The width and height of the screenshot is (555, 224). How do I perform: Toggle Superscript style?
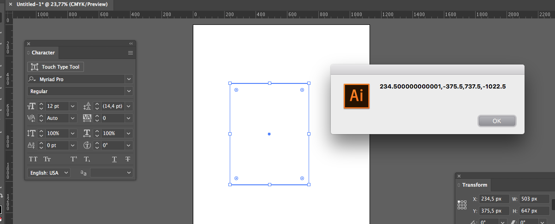point(74,159)
